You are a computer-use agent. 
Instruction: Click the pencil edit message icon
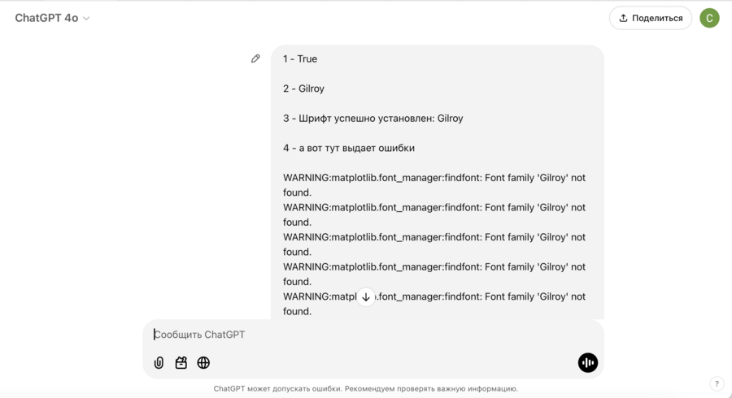click(x=255, y=58)
